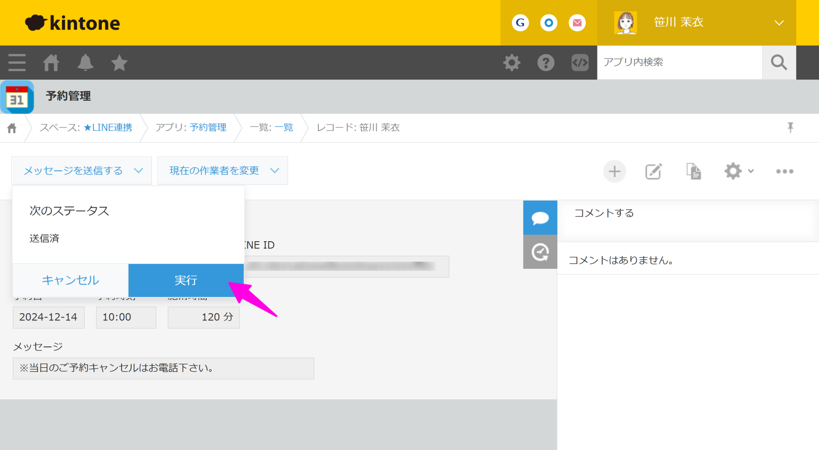This screenshot has height=450, width=819.
Task: Go to the kintone portal home icon
Action: (51, 62)
